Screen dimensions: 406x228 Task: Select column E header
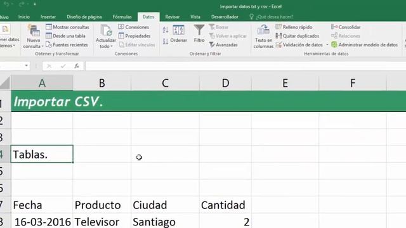(285, 83)
